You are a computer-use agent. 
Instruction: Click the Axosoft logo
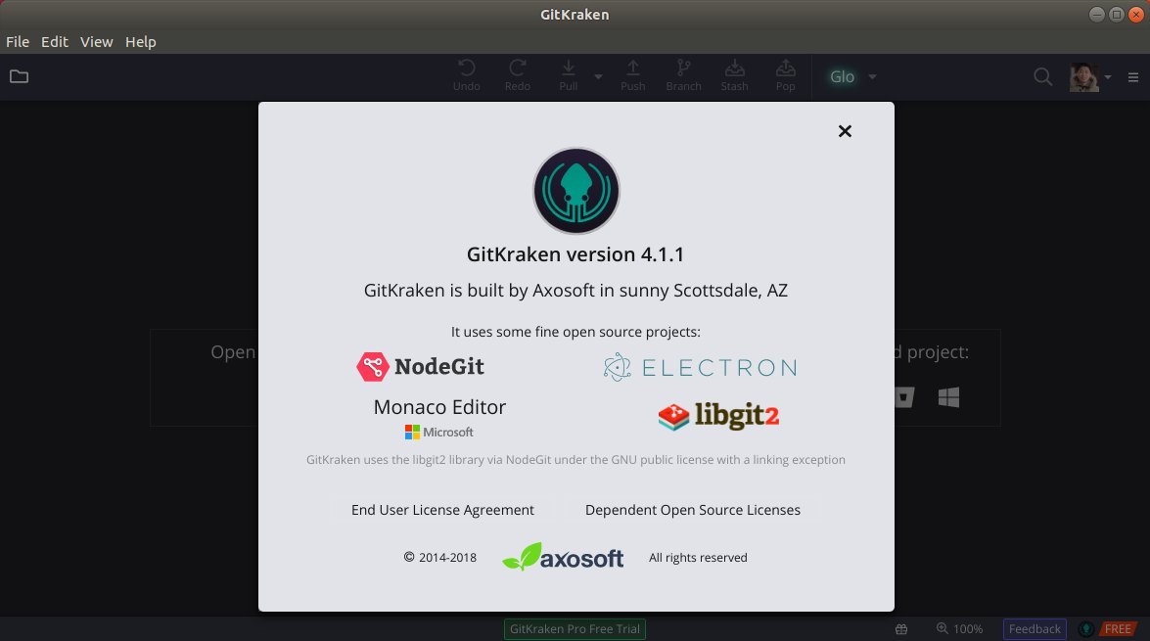coord(563,558)
